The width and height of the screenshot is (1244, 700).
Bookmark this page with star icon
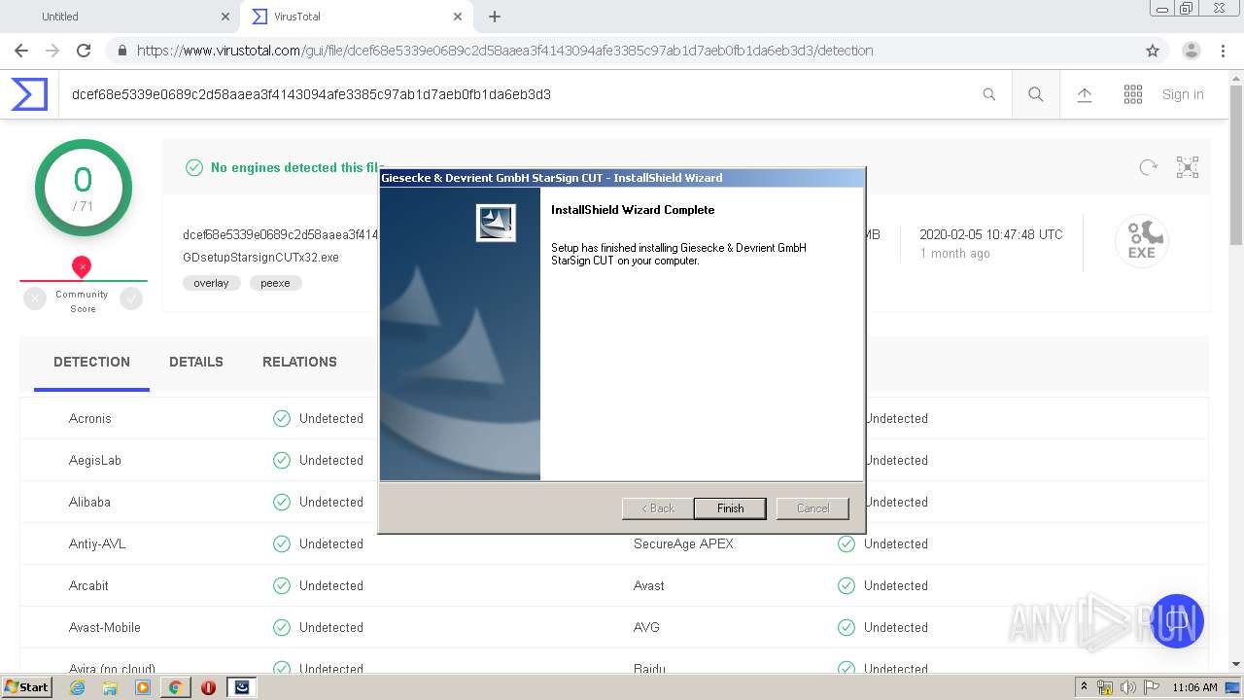pyautogui.click(x=1153, y=51)
